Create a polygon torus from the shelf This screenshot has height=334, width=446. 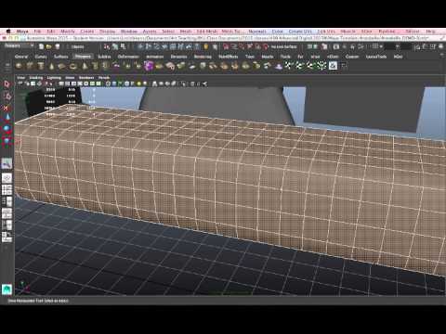72,66
